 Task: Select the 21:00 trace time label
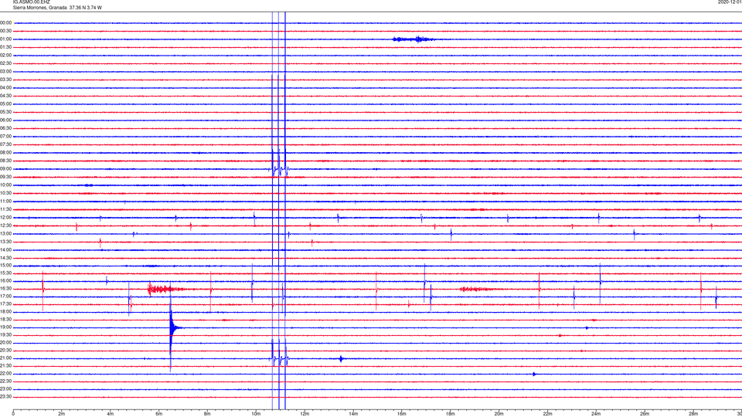(x=5, y=358)
